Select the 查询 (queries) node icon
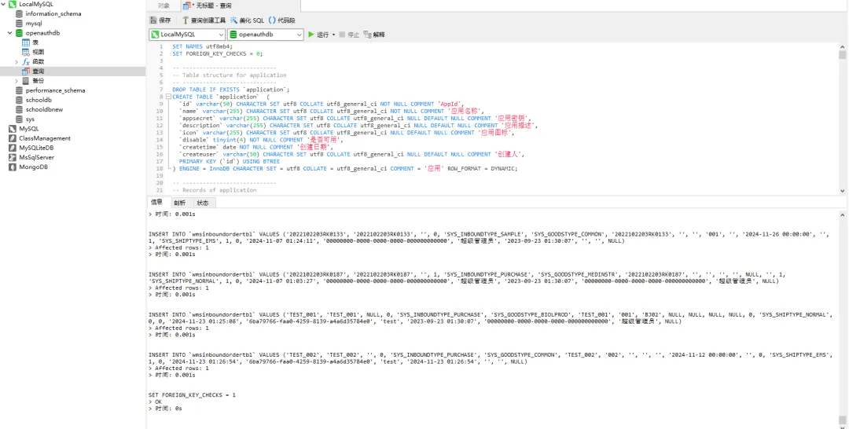Viewport: 849px width, 429px height. pyautogui.click(x=25, y=71)
